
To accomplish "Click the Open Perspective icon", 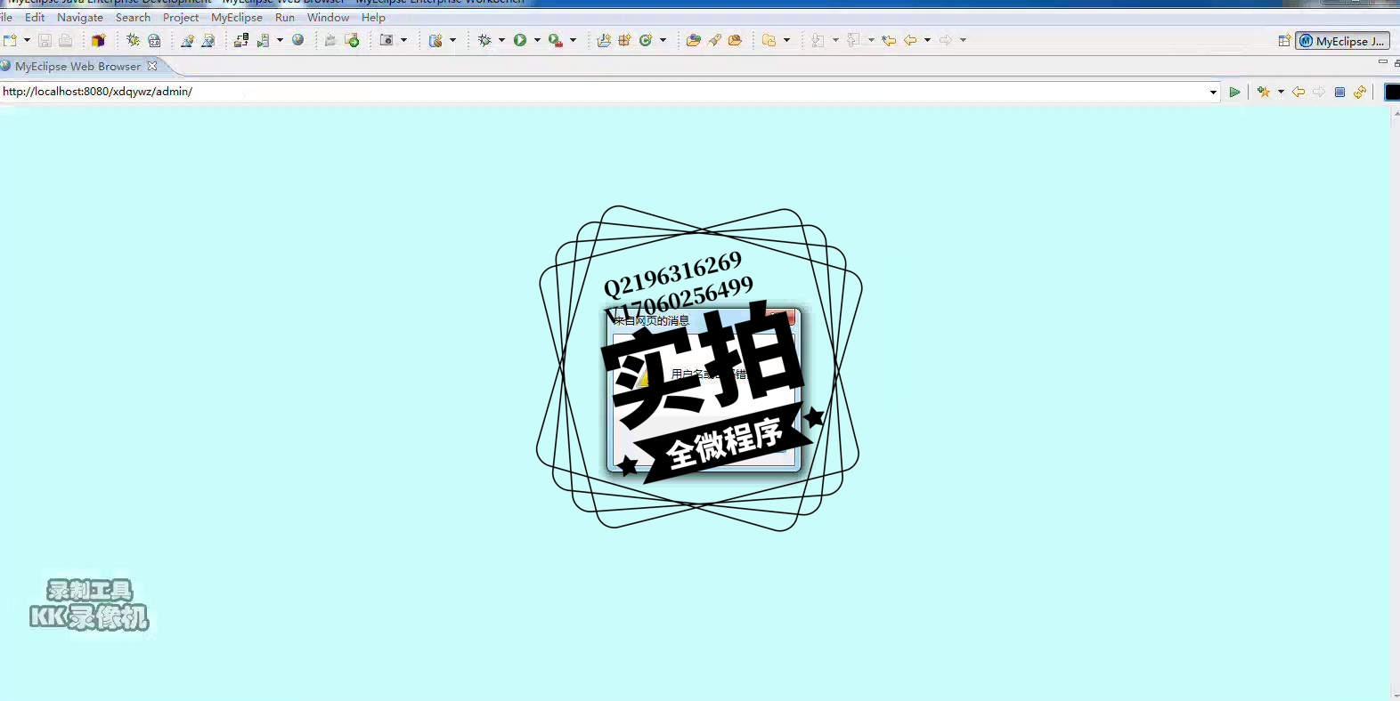I will click(1284, 41).
